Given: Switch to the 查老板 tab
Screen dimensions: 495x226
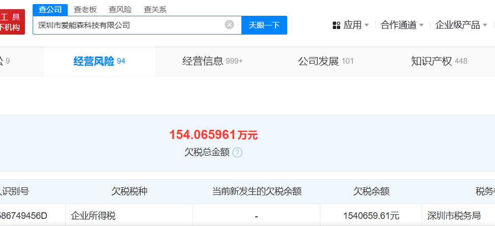Looking at the screenshot, I should pyautogui.click(x=85, y=10).
